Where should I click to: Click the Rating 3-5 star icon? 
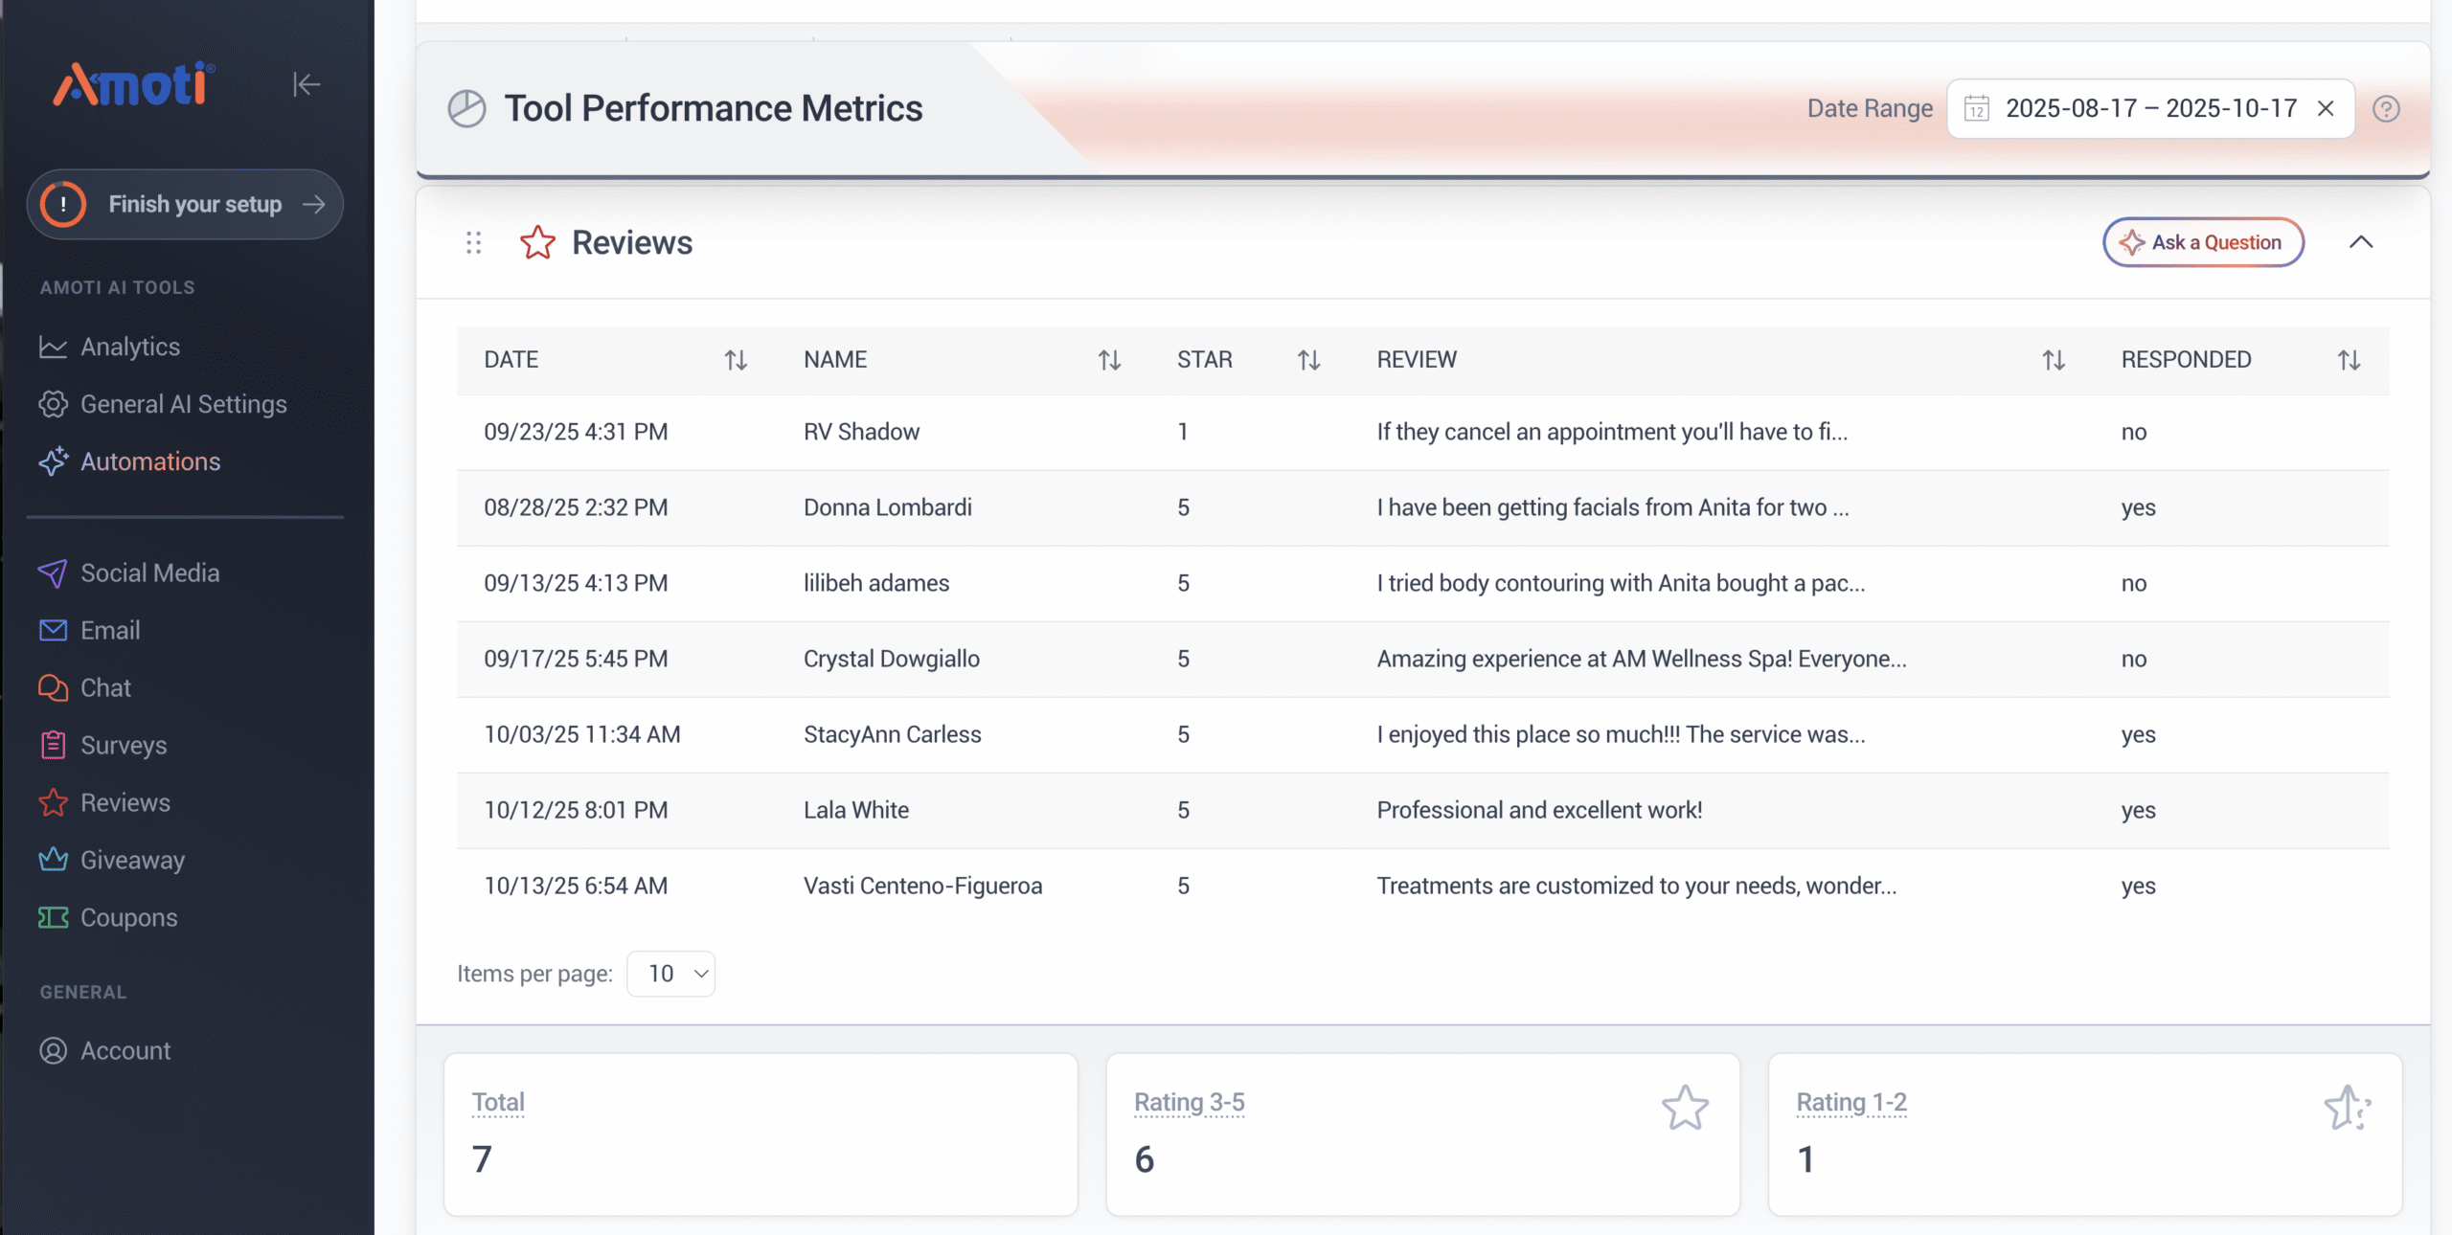click(x=1685, y=1108)
